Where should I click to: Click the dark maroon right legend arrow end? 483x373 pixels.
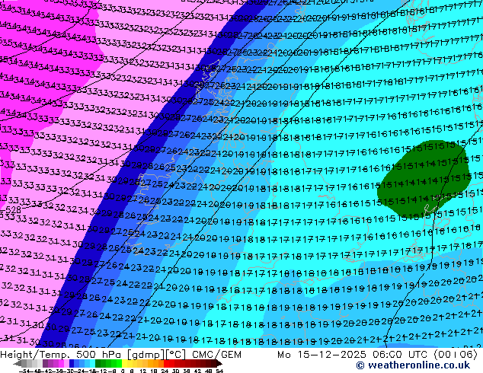coord(219,363)
